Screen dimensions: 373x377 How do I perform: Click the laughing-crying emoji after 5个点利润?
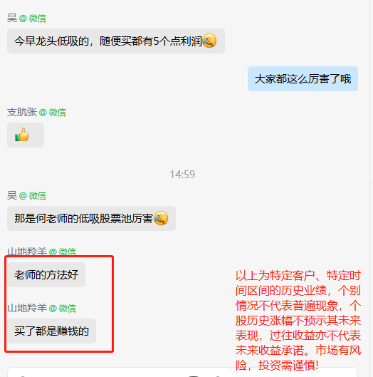209,41
